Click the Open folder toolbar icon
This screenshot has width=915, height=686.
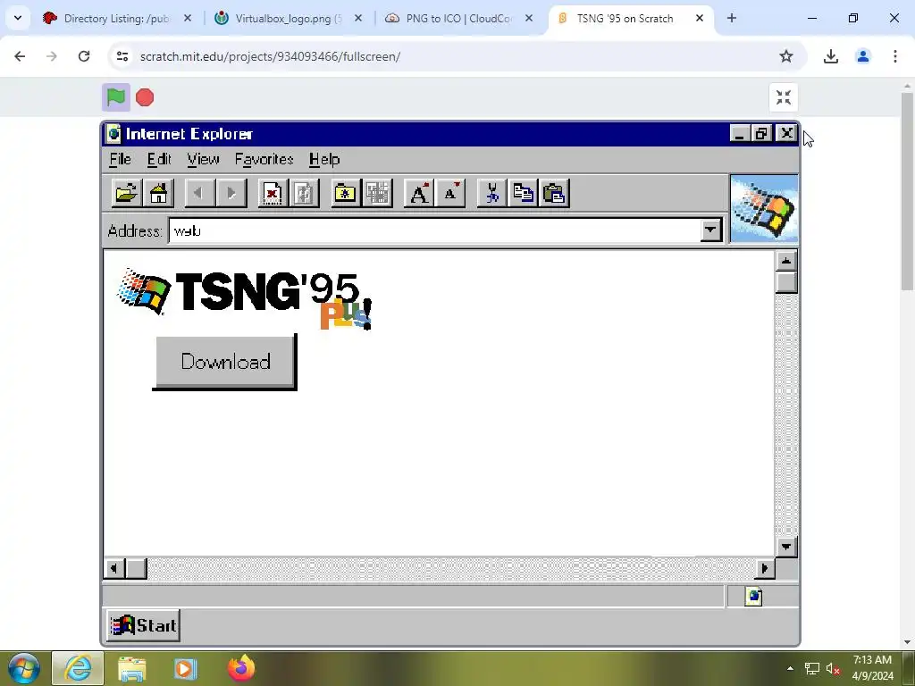126,193
